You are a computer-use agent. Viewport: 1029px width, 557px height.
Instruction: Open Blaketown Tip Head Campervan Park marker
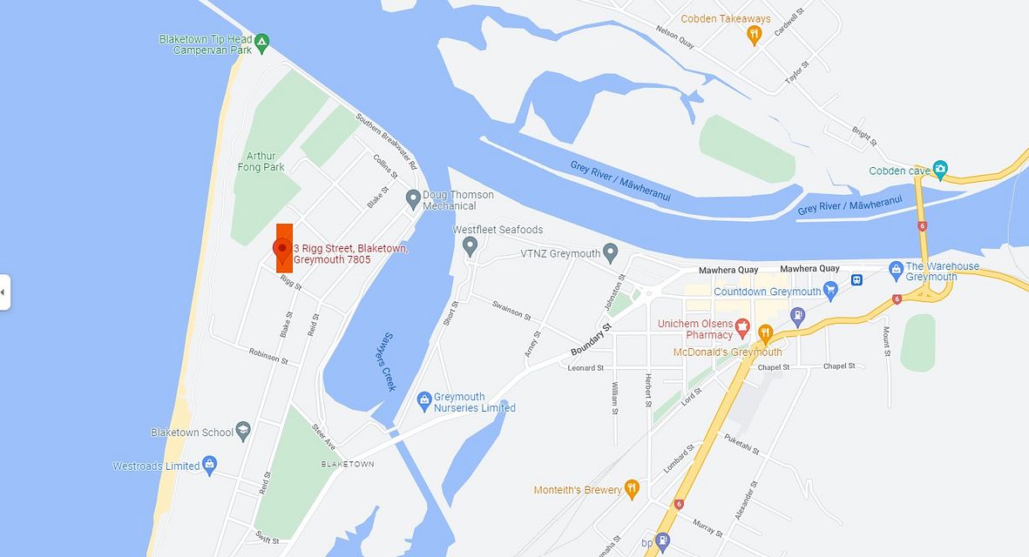262,44
